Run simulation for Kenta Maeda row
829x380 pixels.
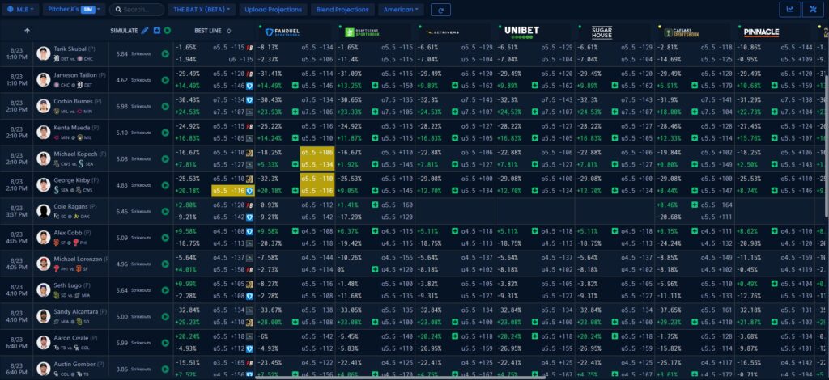(165, 133)
